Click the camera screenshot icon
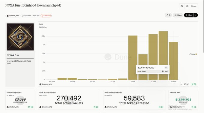 point(187,6)
